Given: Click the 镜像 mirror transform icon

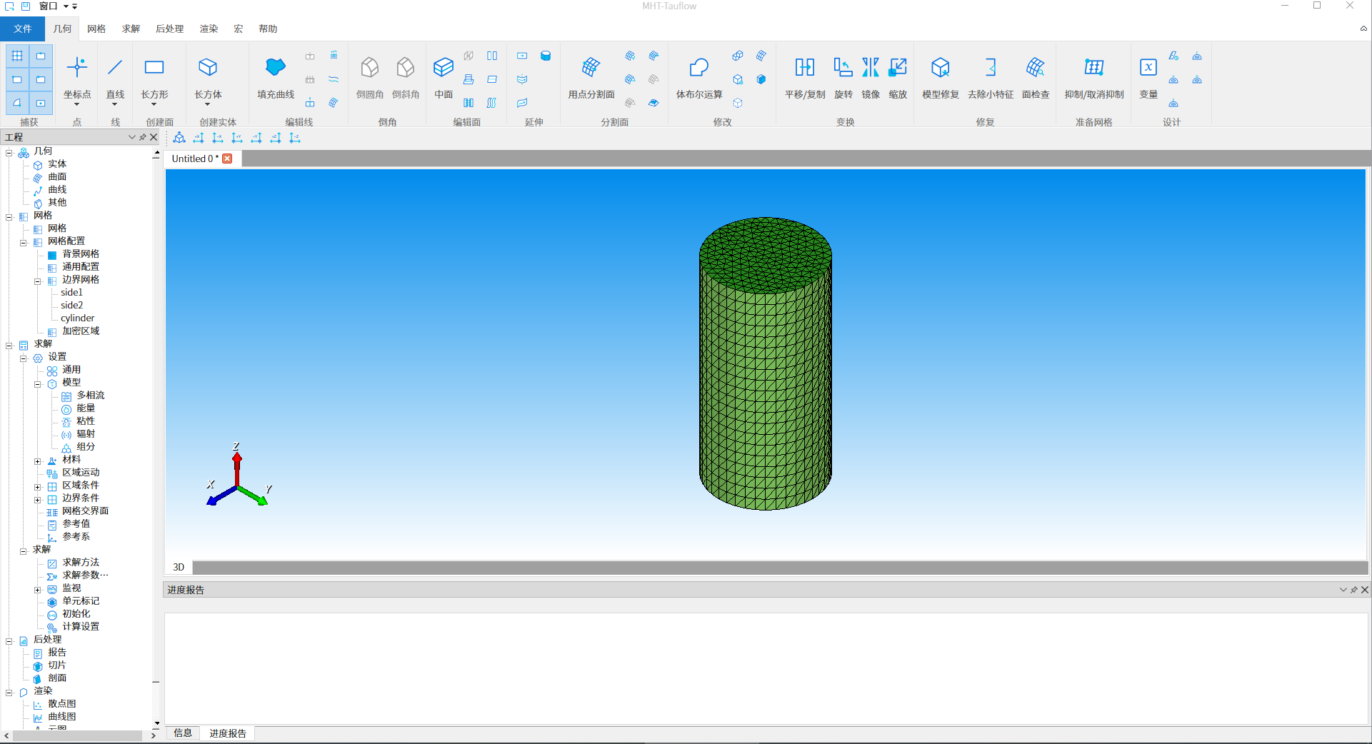Looking at the screenshot, I should pos(870,68).
